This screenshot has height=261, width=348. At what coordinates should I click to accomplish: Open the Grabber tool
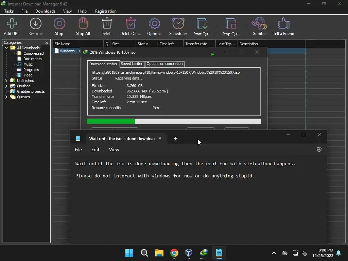point(259,27)
